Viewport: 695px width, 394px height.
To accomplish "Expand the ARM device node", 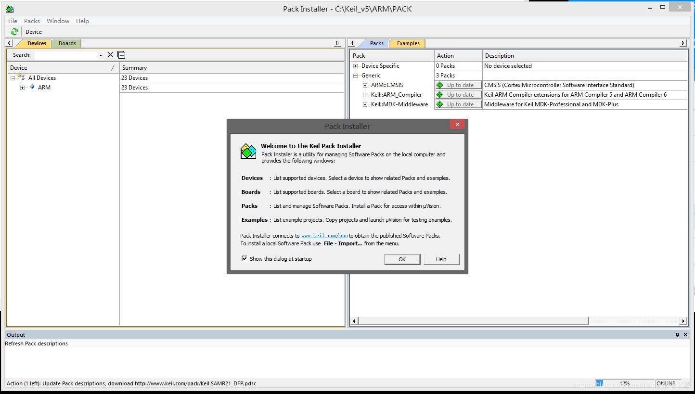I will click(22, 88).
